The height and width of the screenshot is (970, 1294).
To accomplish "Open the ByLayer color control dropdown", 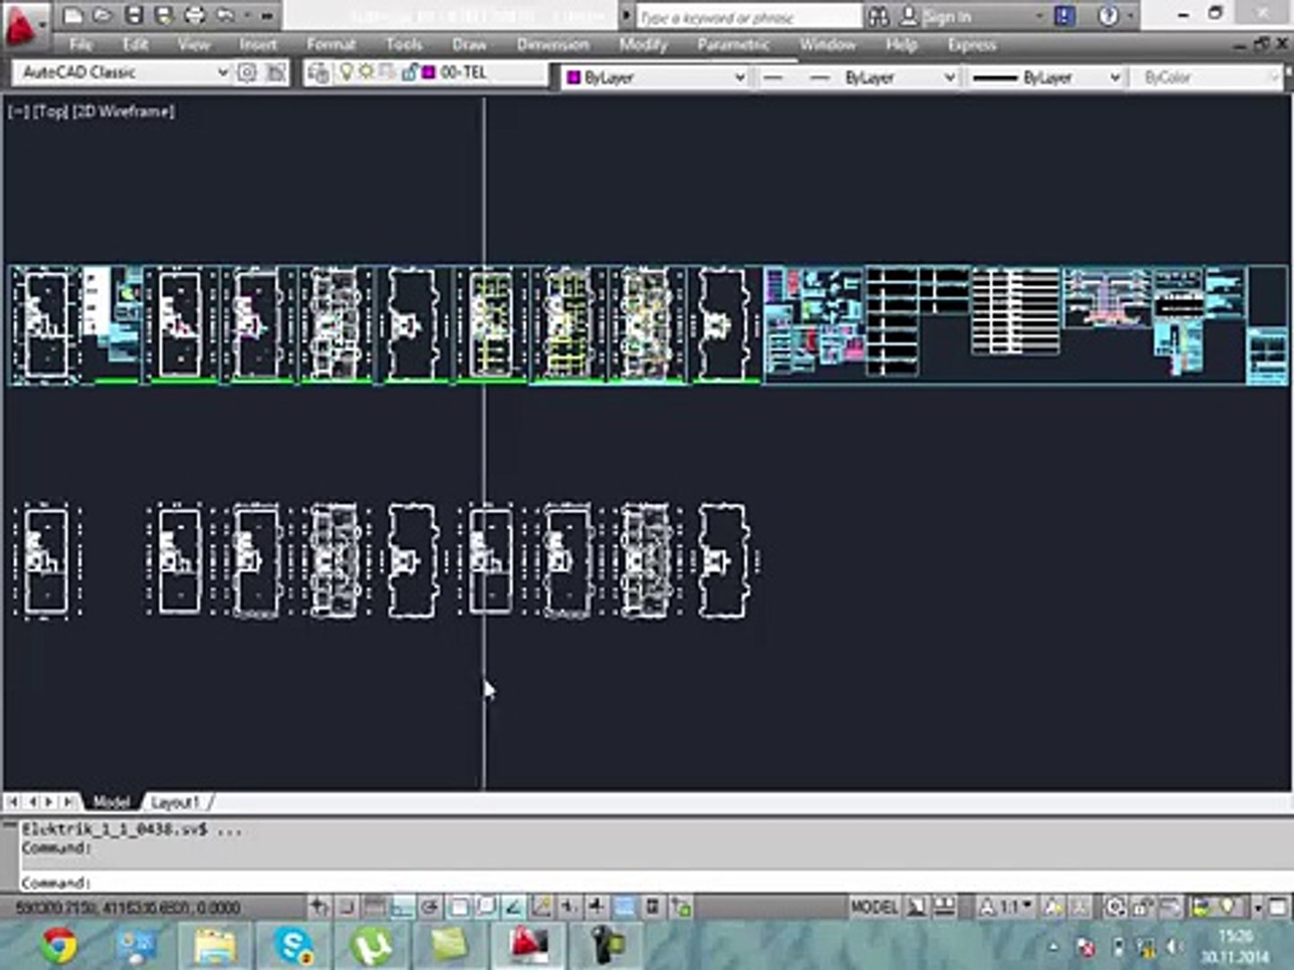I will pyautogui.click(x=656, y=78).
